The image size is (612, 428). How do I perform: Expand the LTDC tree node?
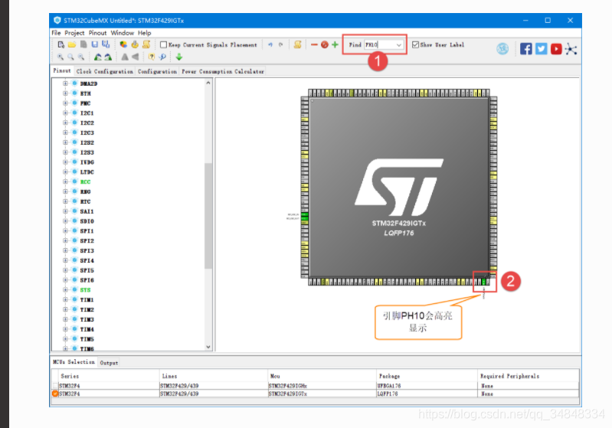(65, 172)
